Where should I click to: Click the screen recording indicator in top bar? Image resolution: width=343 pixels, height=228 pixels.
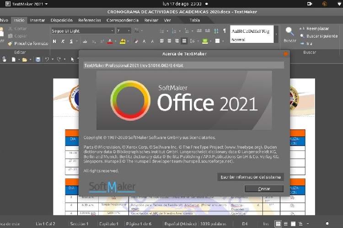(309, 4)
